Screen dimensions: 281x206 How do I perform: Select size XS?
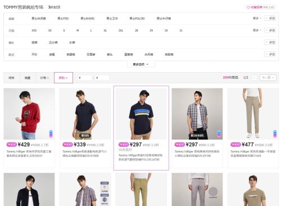click(x=50, y=30)
